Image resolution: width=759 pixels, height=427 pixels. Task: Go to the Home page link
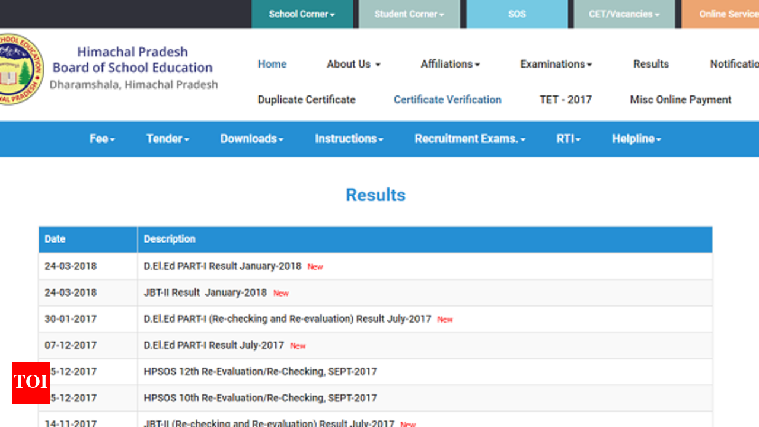pos(272,64)
